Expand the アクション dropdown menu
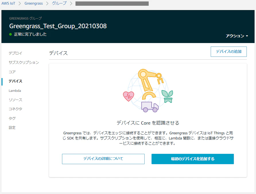Image resolution: width=256 pixels, height=194 pixels. click(x=237, y=36)
